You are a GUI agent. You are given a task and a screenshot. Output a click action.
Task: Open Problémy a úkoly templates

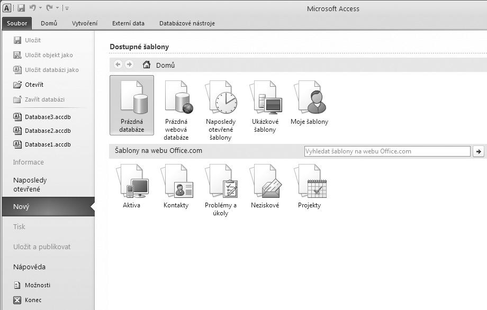pyautogui.click(x=221, y=189)
